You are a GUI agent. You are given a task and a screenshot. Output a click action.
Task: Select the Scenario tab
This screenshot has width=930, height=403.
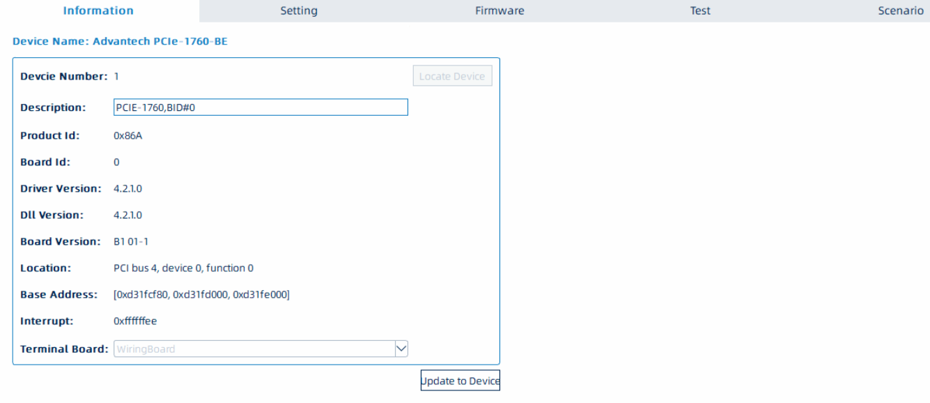[x=900, y=10]
